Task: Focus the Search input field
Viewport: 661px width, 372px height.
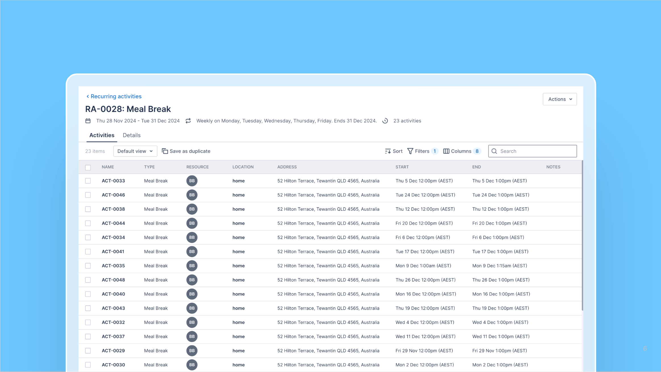Action: [x=532, y=151]
